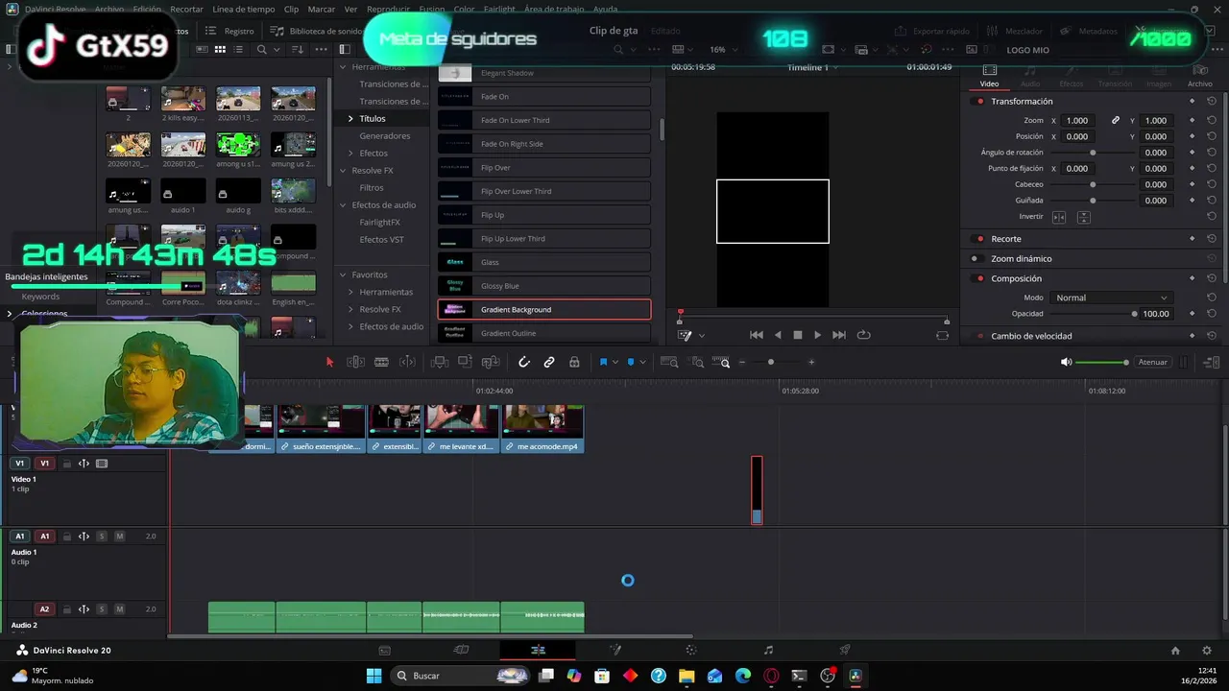The image size is (1229, 691).
Task: Click the Atenuar button
Action: click(1152, 362)
